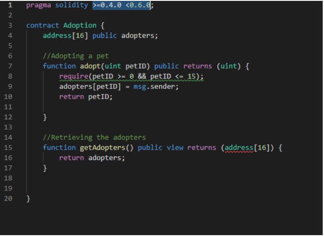Click the variable name "adopters;" on line 4
Screen dimensions: 324x236
140,36
